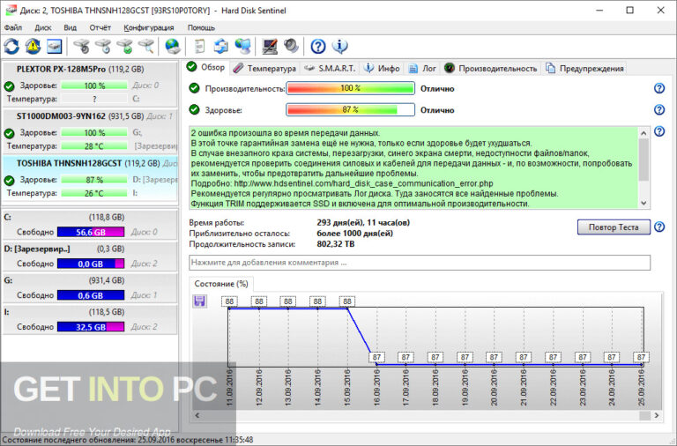Click the globe and monitor network icon
This screenshot has width=677, height=446.
[x=242, y=46]
